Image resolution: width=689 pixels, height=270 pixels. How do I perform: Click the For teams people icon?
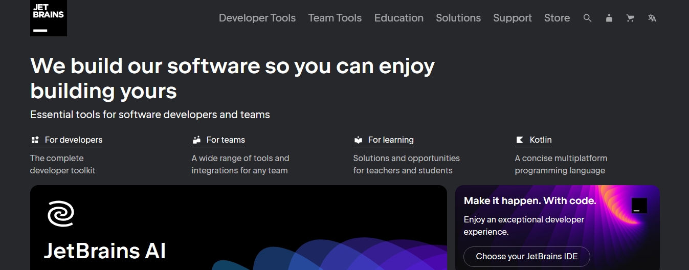click(196, 140)
